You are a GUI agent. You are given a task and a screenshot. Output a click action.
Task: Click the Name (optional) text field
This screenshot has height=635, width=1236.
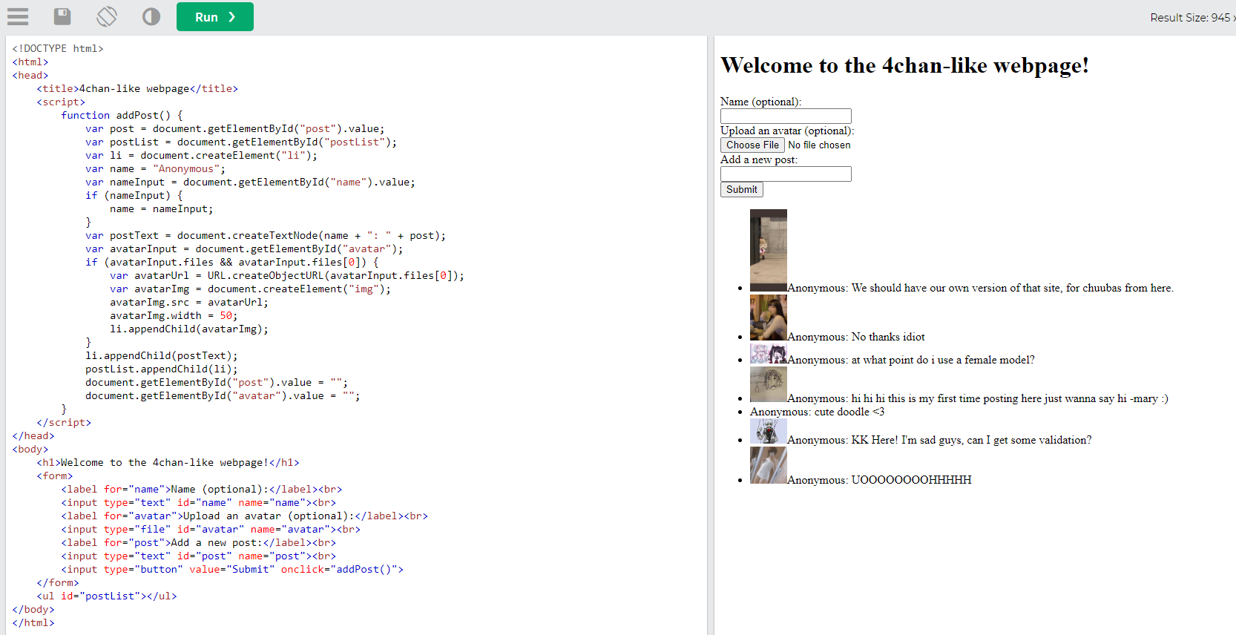point(786,116)
